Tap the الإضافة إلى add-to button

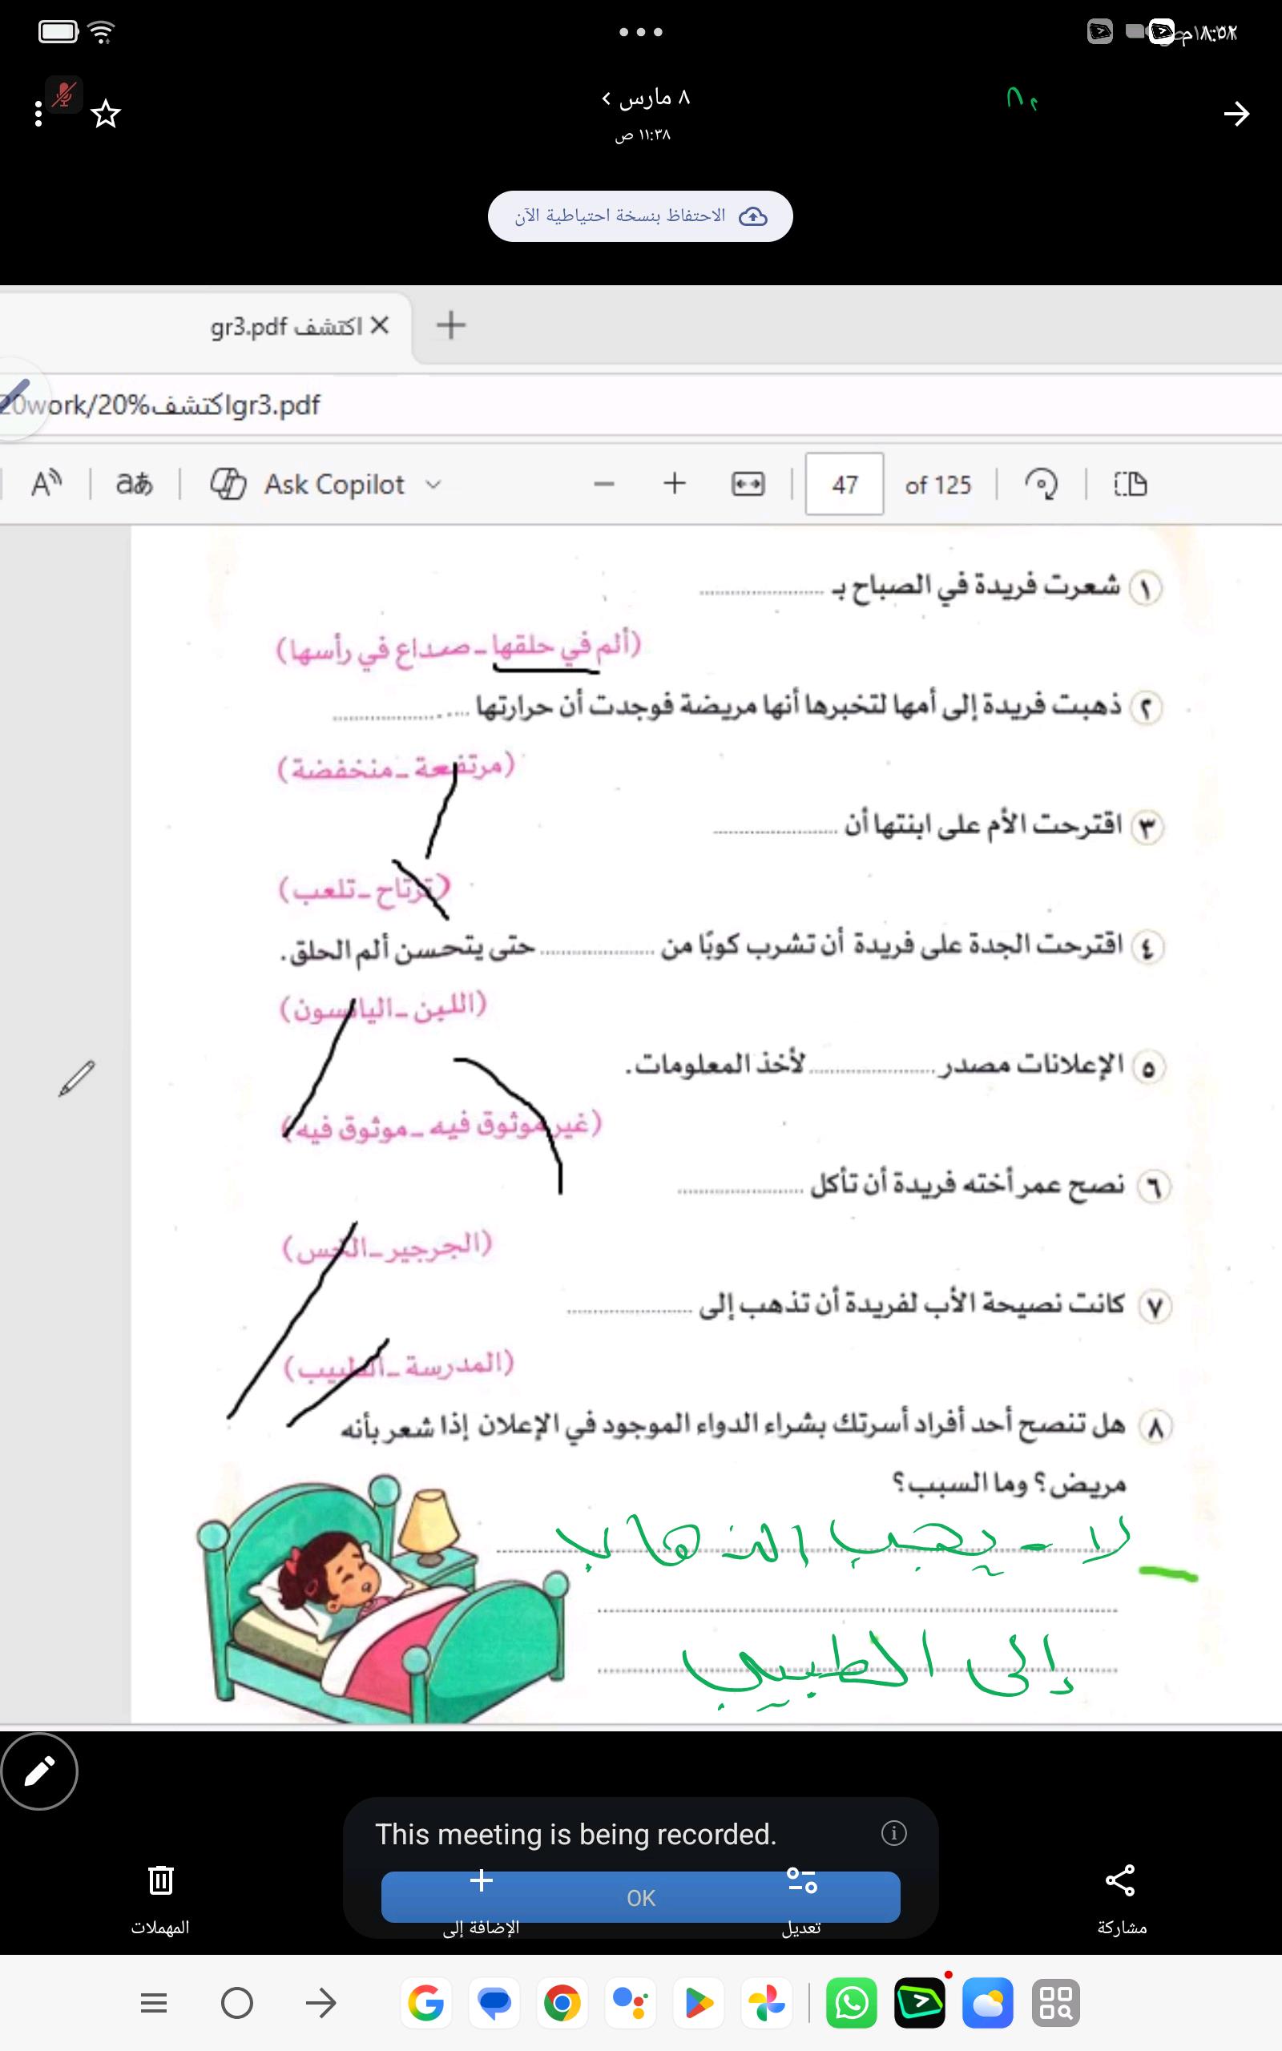[481, 1899]
